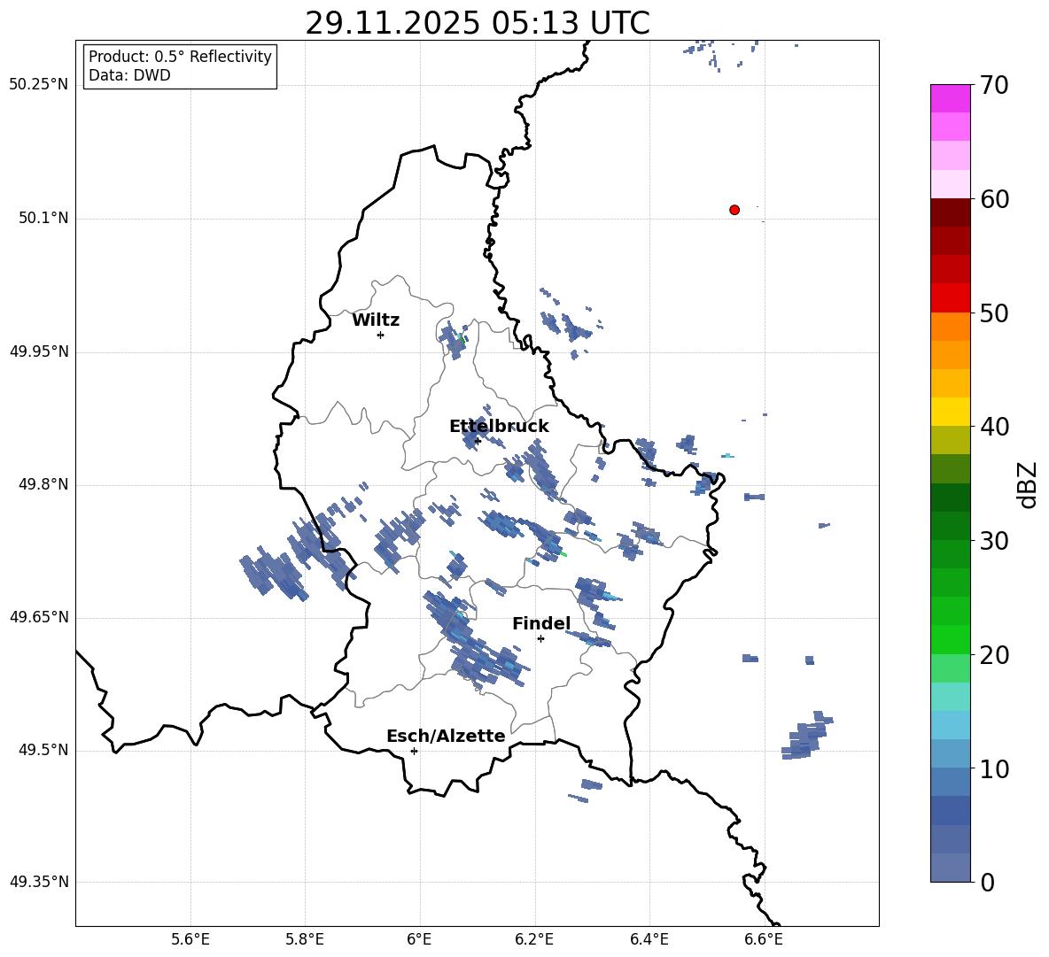Image resolution: width=1049 pixels, height=957 pixels.
Task: Pick the light blue colorbar segment above 10
Action: (950, 754)
